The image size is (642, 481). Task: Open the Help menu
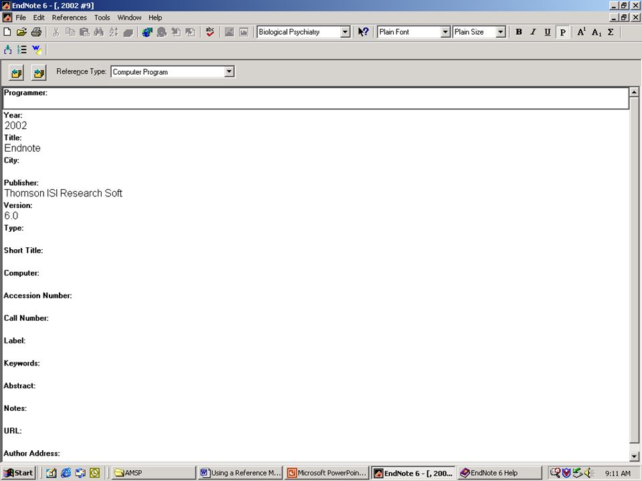[155, 17]
